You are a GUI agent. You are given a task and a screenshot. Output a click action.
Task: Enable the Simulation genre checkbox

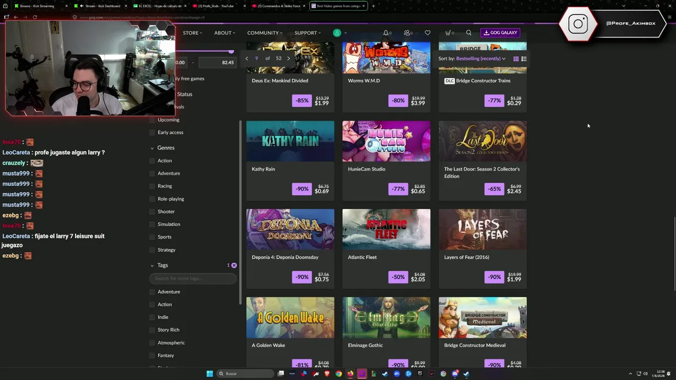152,224
